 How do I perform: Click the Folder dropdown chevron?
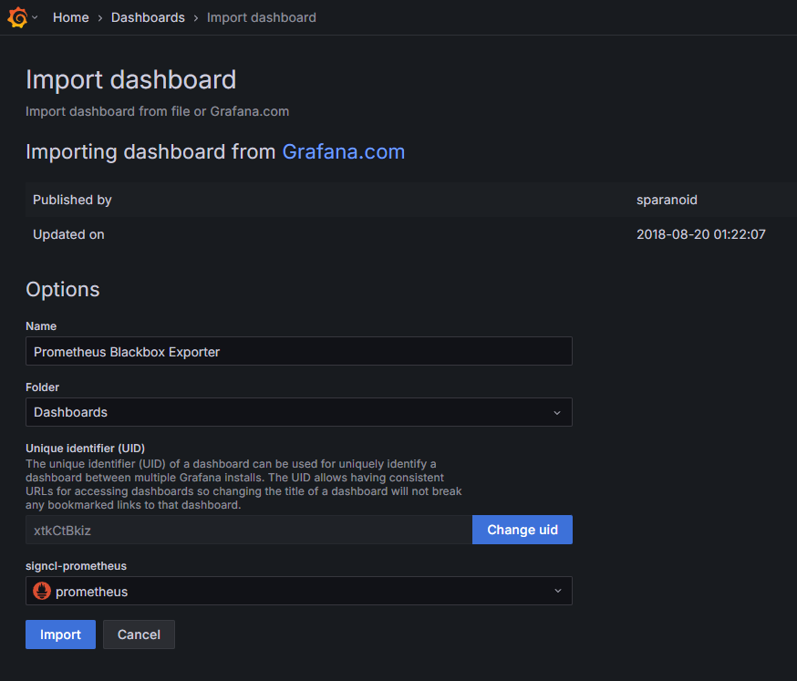[x=557, y=413]
